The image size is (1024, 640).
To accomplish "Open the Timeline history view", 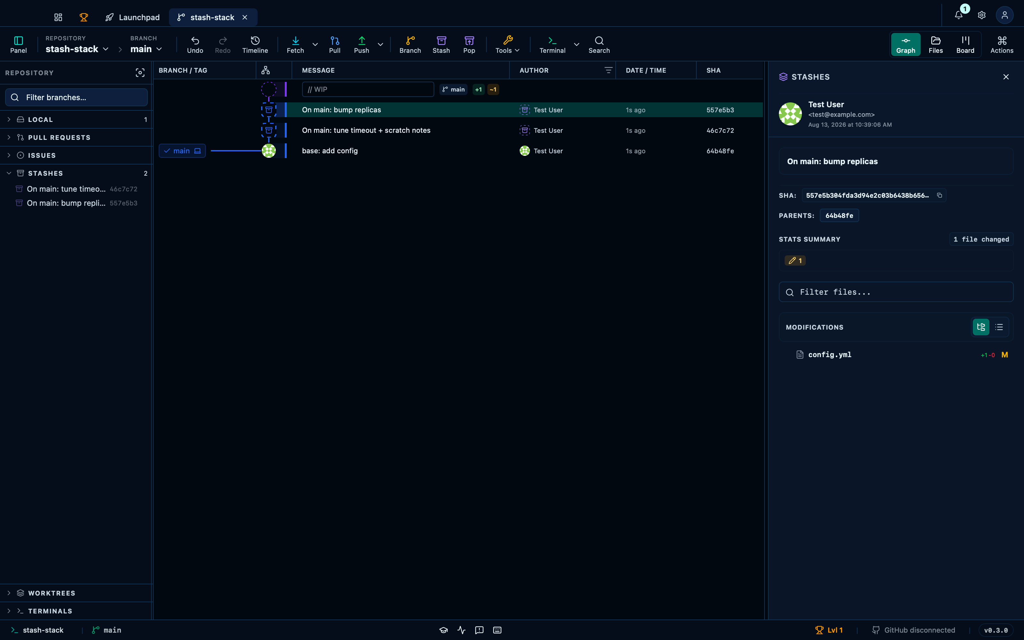I will click(x=255, y=44).
